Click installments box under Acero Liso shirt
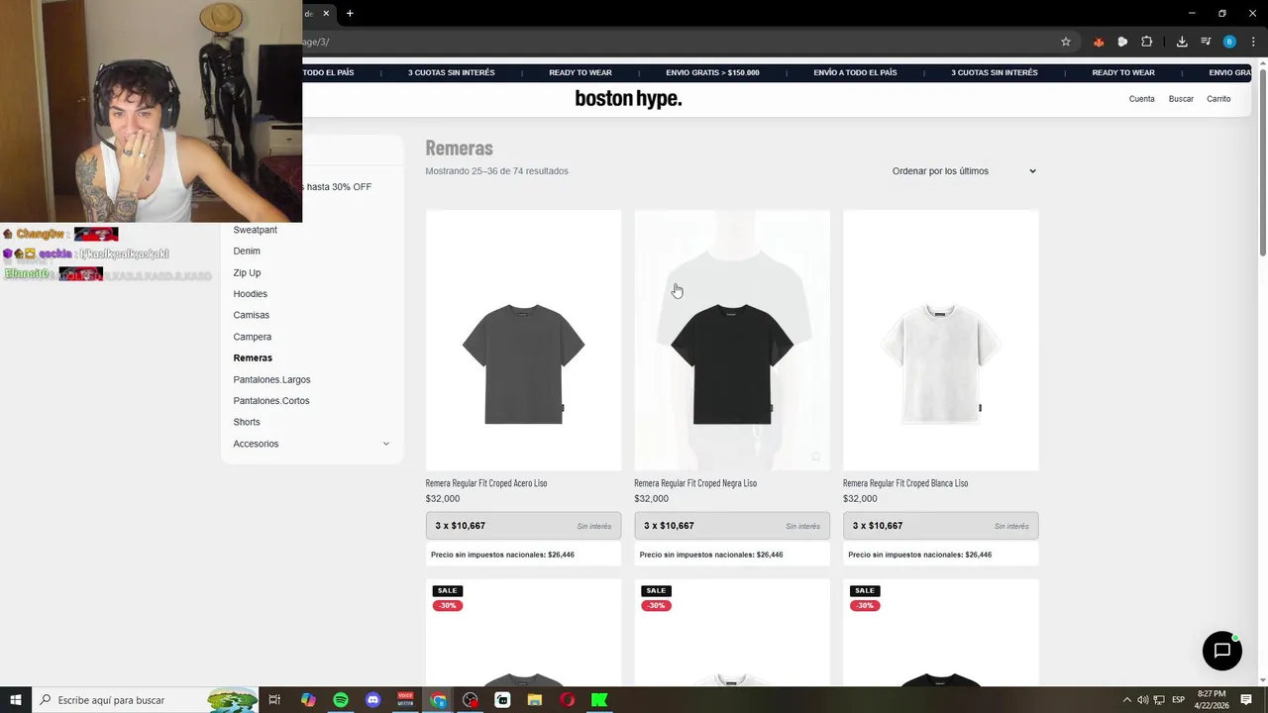The image size is (1268, 713). (523, 526)
